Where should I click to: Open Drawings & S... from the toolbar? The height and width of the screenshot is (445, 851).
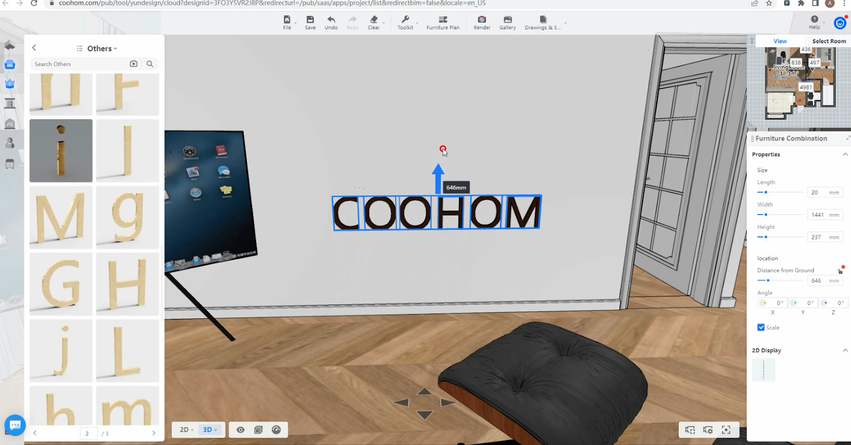coord(543,22)
